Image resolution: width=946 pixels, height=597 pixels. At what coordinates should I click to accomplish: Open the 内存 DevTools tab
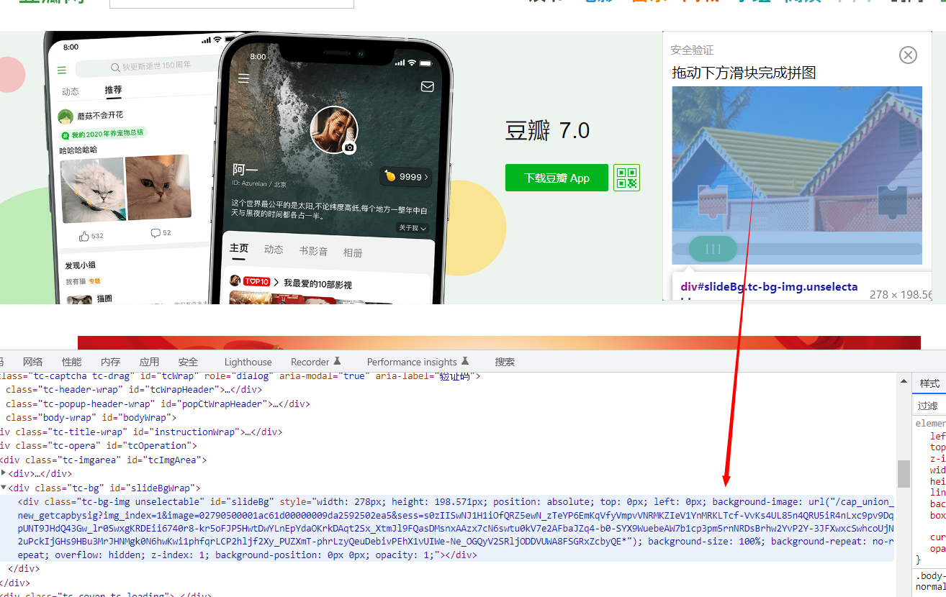110,362
